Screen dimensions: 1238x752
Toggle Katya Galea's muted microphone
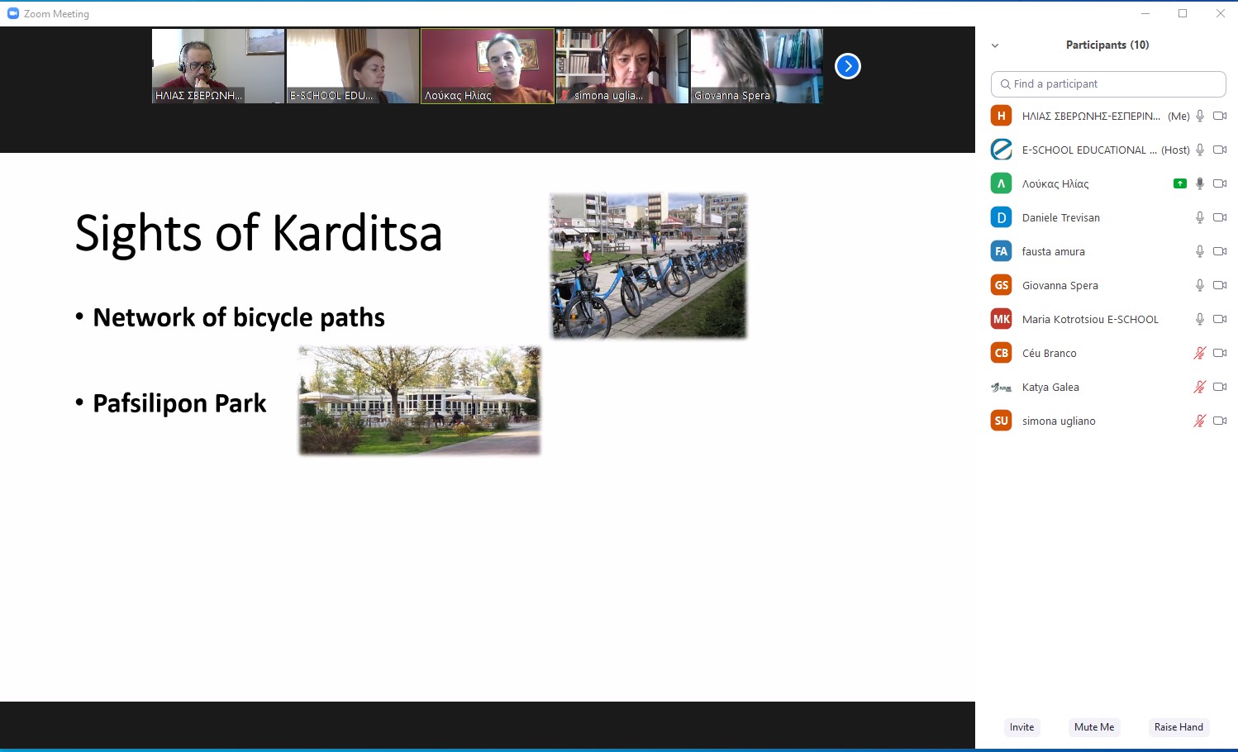click(1199, 387)
